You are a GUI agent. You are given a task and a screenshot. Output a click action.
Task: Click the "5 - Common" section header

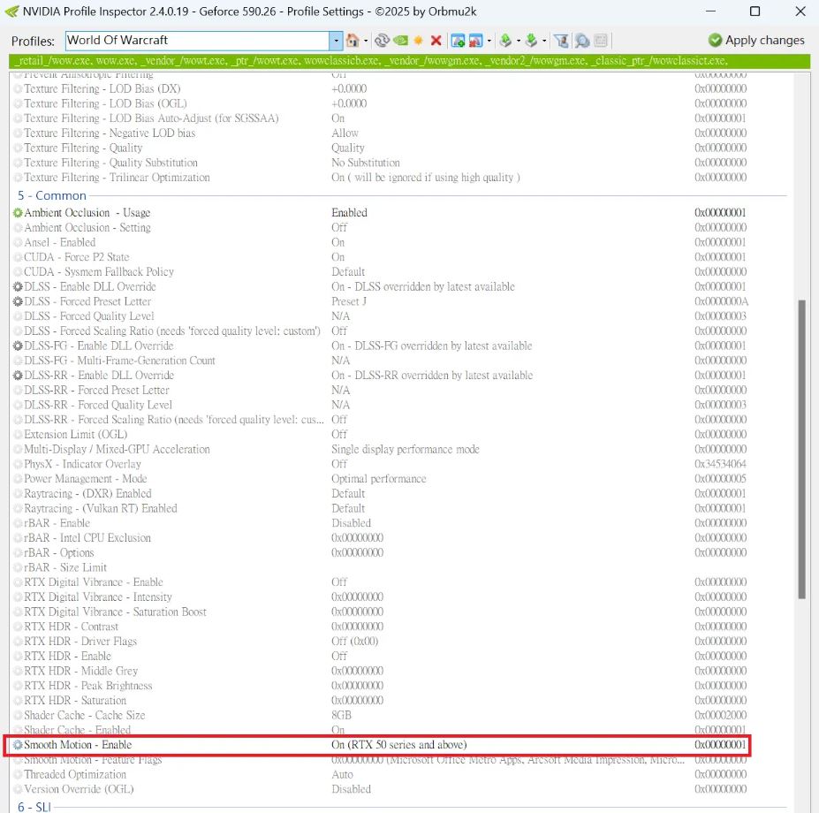52,195
